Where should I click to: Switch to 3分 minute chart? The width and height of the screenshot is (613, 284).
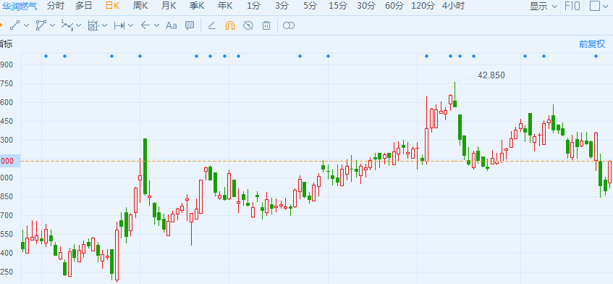[282, 6]
